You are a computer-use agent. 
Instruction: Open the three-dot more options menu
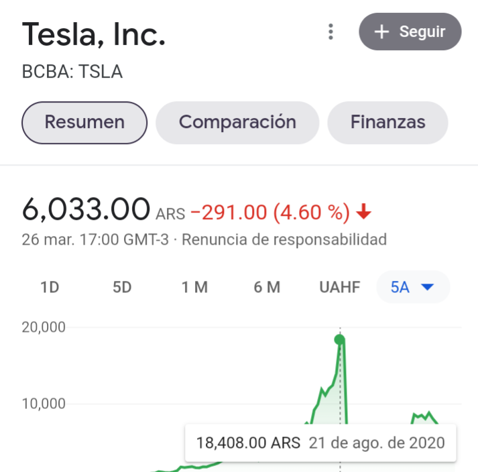tap(330, 32)
